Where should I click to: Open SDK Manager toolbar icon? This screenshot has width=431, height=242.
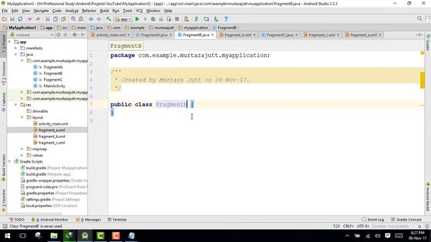pyautogui.click(x=216, y=19)
